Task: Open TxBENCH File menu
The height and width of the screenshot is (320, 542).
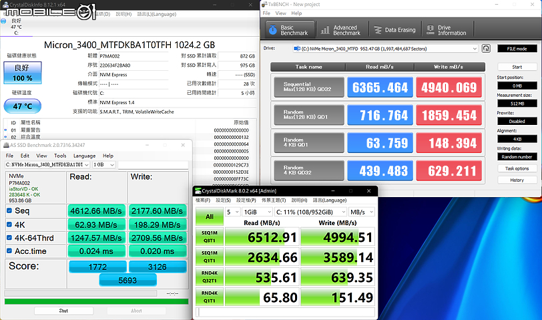Action: [266, 13]
